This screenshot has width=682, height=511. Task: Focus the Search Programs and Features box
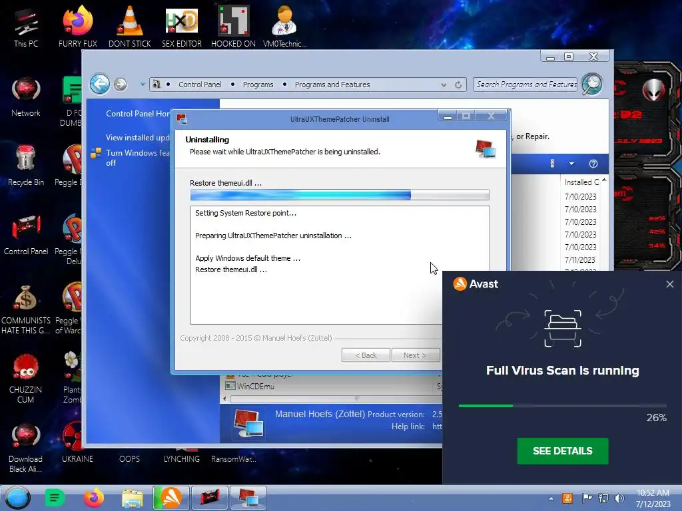(525, 85)
